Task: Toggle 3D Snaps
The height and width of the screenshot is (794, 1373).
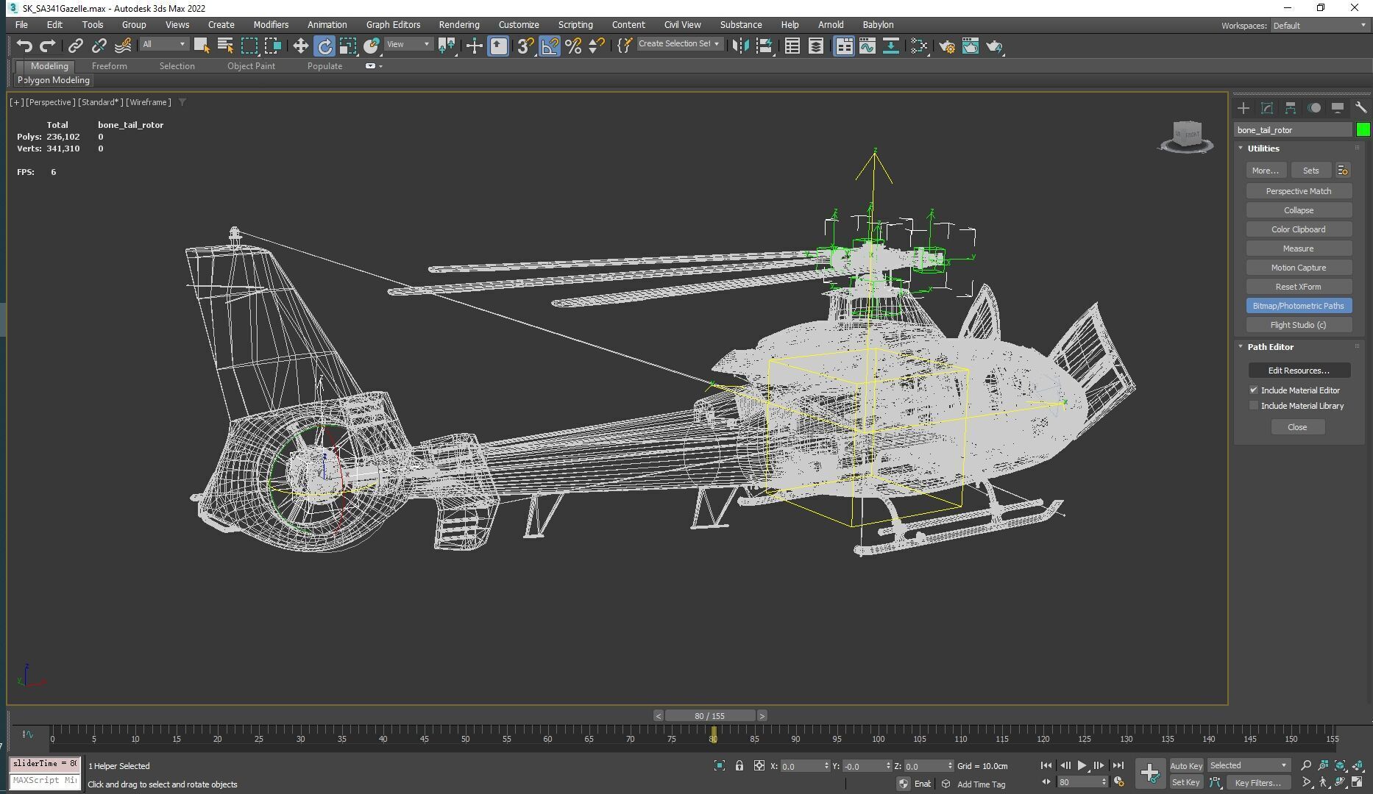Action: 525,46
